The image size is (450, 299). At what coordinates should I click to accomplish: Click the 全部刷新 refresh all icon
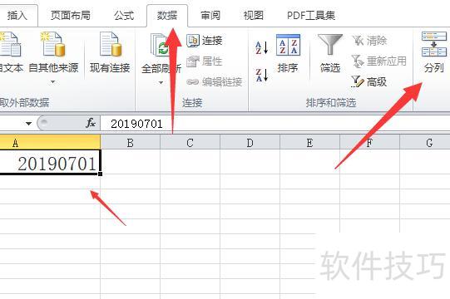click(160, 46)
